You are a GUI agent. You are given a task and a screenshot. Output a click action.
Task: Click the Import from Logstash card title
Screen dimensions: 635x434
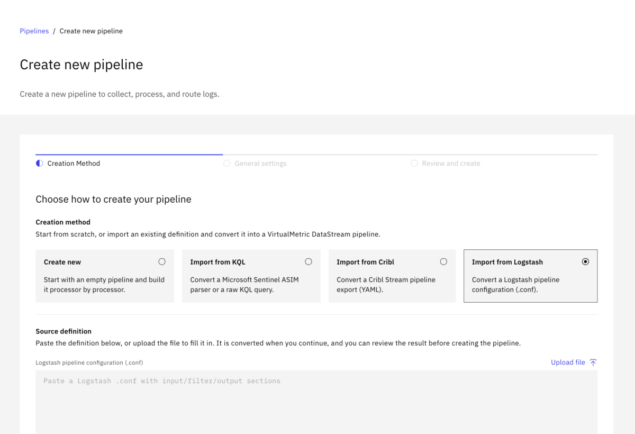pos(507,262)
